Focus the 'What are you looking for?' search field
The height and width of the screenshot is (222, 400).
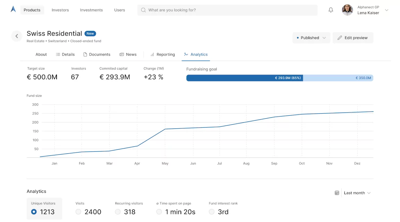pyautogui.click(x=227, y=10)
